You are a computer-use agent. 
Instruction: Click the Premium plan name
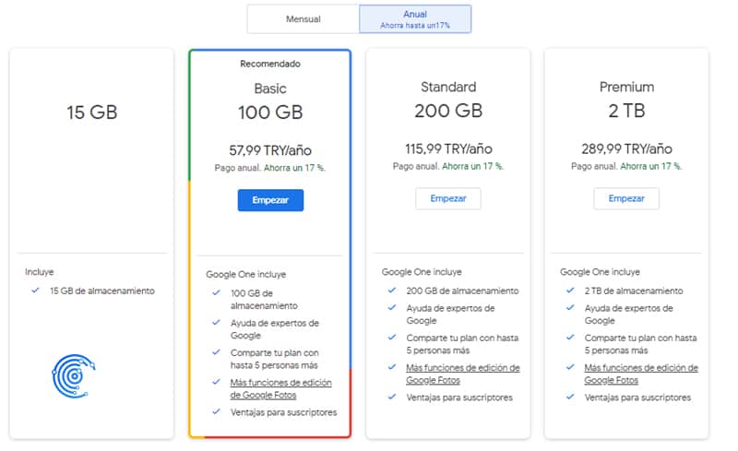click(626, 87)
